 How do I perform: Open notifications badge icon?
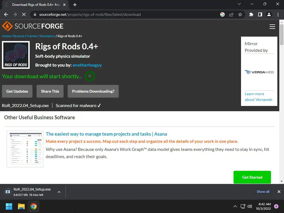pos(276,206)
